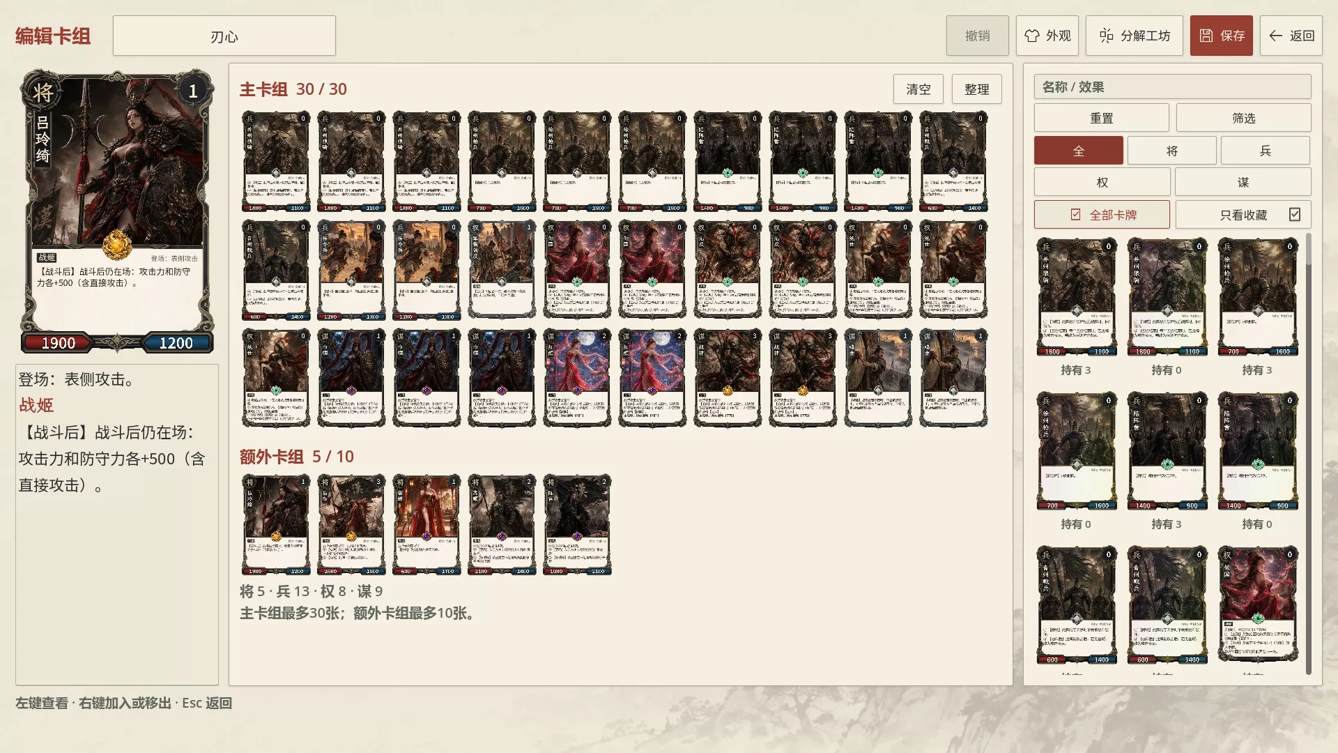Click the red 权 card in collection list
This screenshot has width=1338, height=753.
tap(1257, 604)
